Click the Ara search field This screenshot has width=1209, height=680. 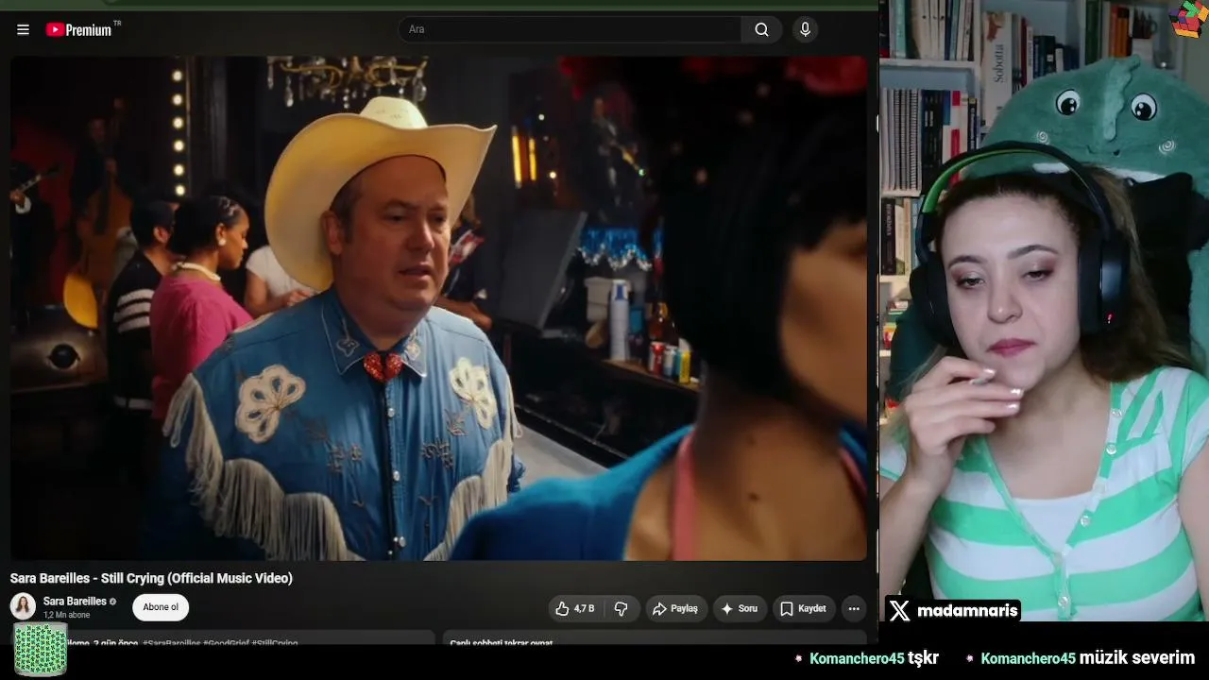tap(570, 29)
